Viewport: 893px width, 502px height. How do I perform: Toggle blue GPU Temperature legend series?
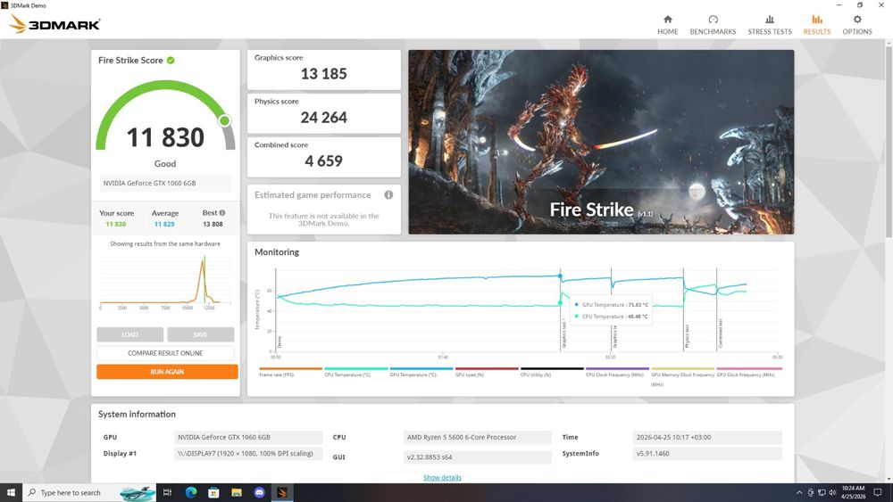(421, 372)
